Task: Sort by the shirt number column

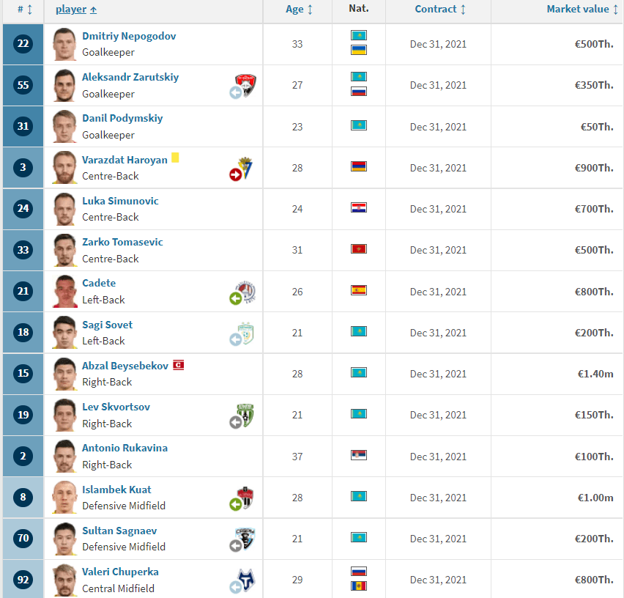Action: 25,9
